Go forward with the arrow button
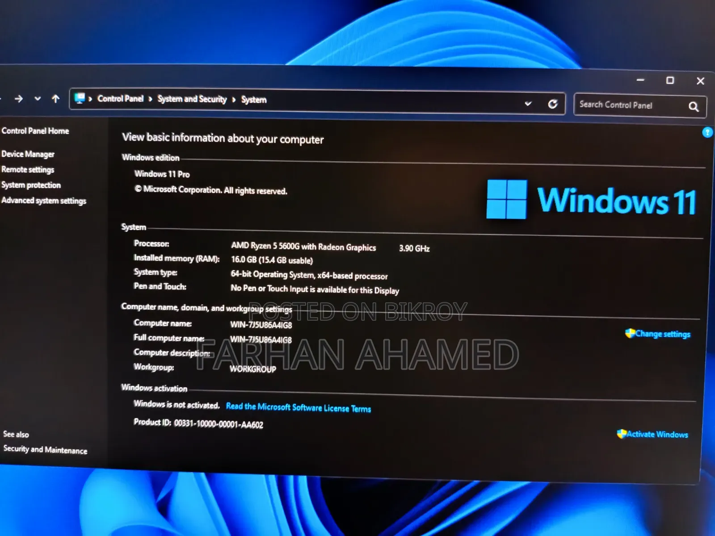The image size is (715, 536). (x=18, y=99)
